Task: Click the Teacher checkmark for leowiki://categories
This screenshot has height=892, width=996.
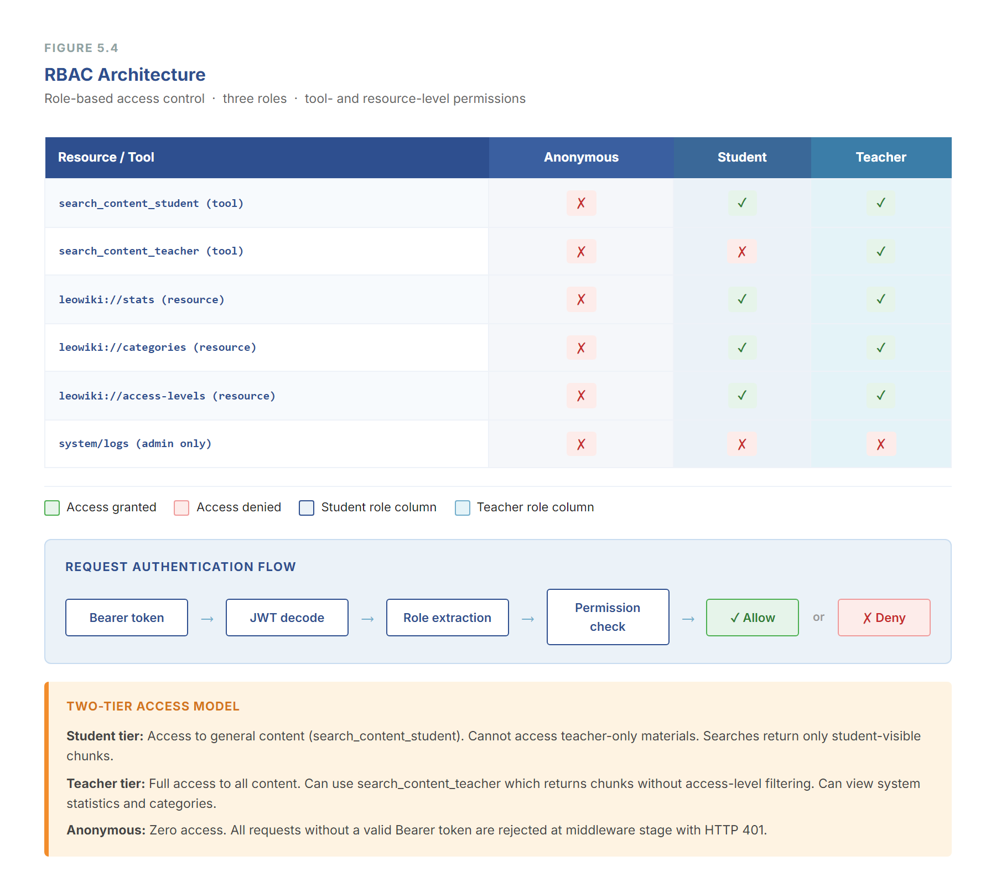Action: 881,348
